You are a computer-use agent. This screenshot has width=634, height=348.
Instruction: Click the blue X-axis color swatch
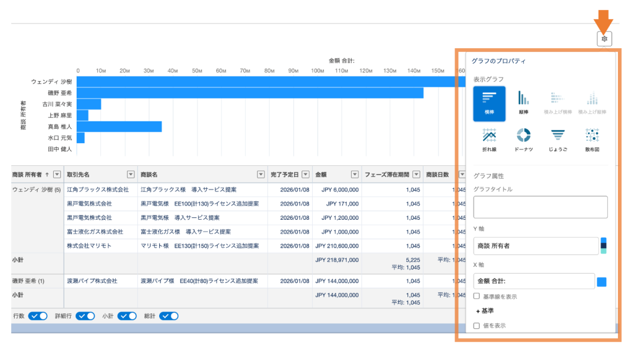pyautogui.click(x=601, y=282)
